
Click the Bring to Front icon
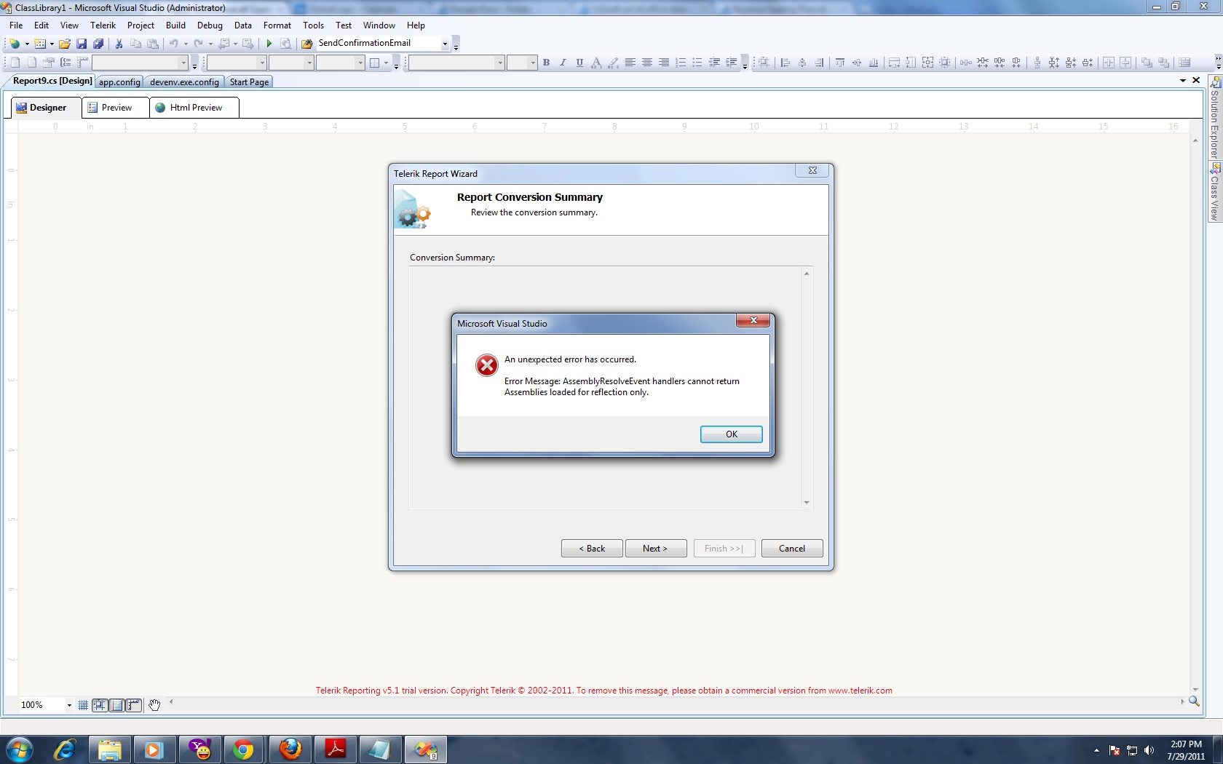(1147, 63)
